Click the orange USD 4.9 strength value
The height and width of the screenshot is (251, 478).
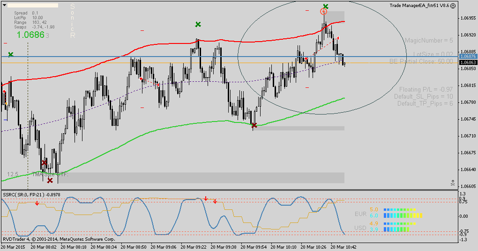click(x=374, y=223)
